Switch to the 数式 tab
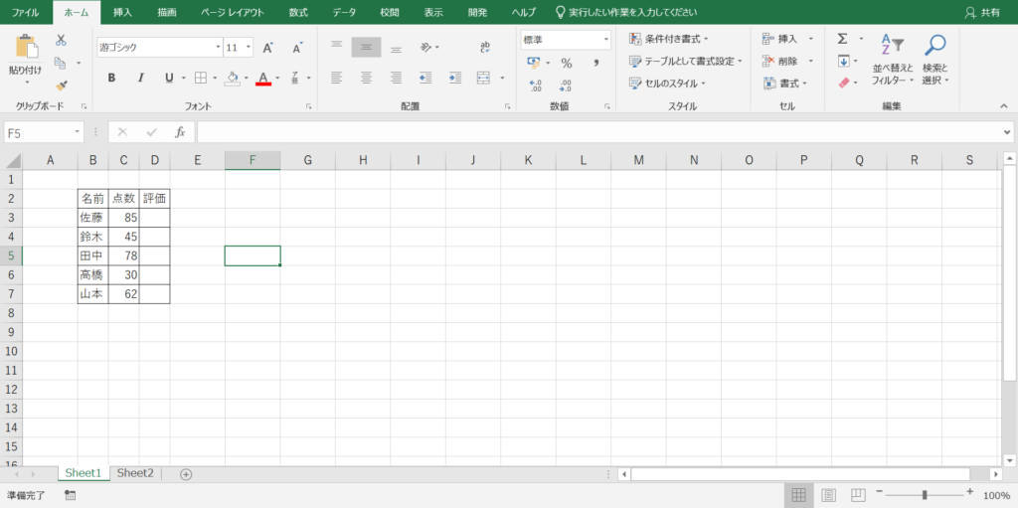 click(298, 12)
